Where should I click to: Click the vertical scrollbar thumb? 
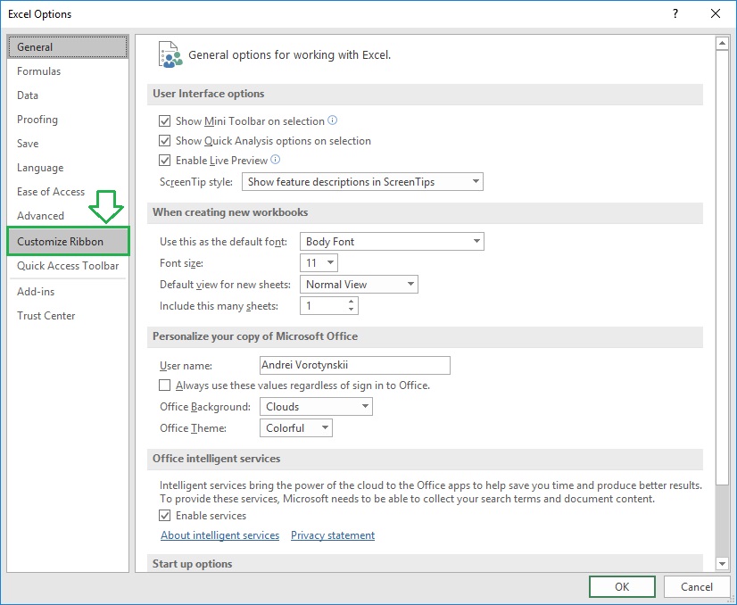[x=722, y=267]
